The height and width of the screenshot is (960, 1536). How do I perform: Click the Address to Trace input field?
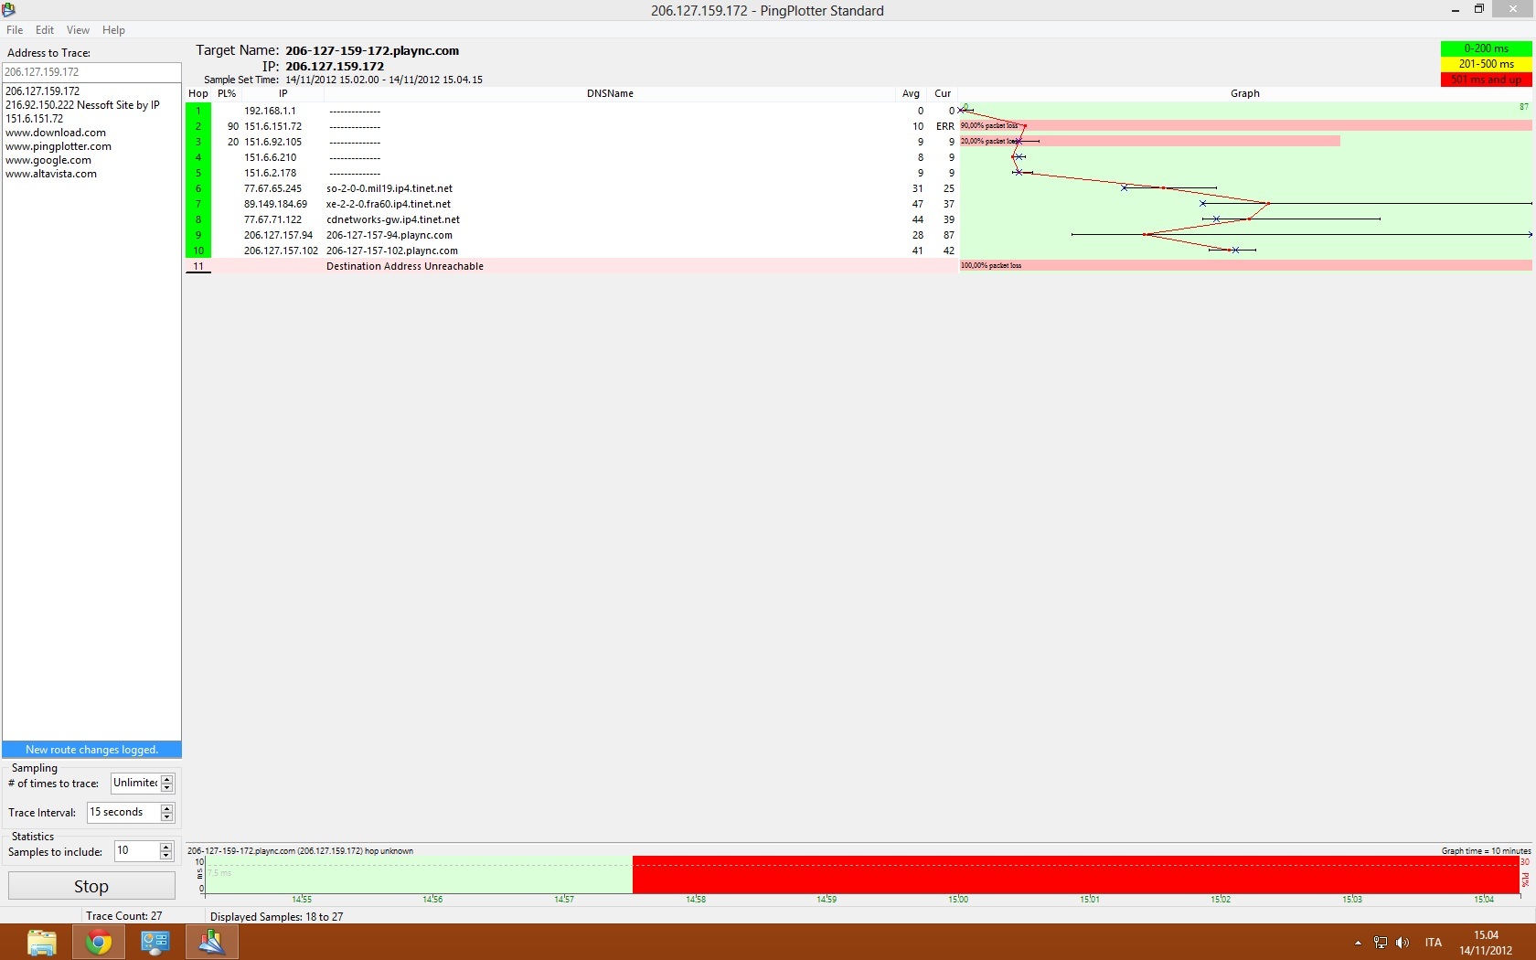point(91,72)
